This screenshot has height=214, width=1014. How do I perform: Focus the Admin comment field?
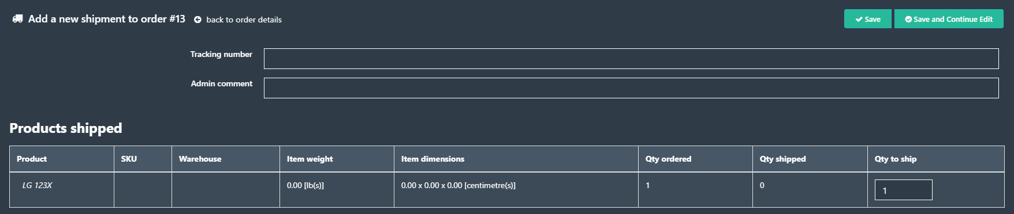point(631,88)
